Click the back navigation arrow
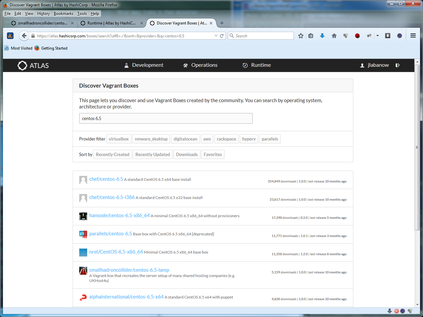Viewport: 423px width, 317px height. pos(24,36)
